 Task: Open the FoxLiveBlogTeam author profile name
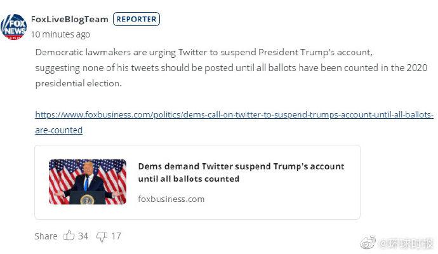[70, 19]
